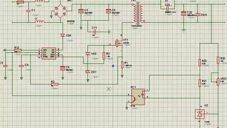Select the CY1 capacitor
Viewport: 227px width, 128px height.
point(95,32)
